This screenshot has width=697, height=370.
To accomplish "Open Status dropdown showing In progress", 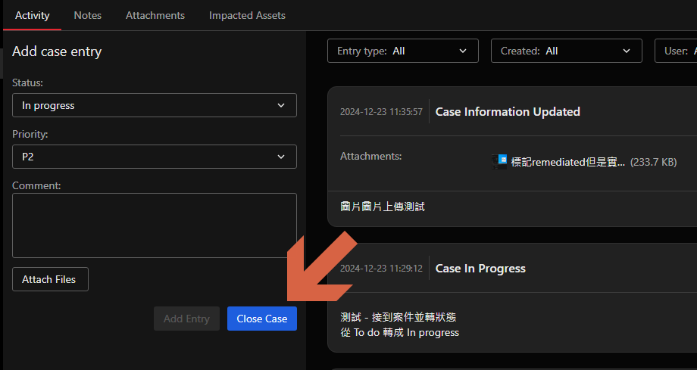I will (154, 105).
